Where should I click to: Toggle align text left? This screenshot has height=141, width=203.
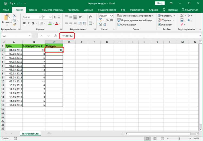[x=66, y=23]
